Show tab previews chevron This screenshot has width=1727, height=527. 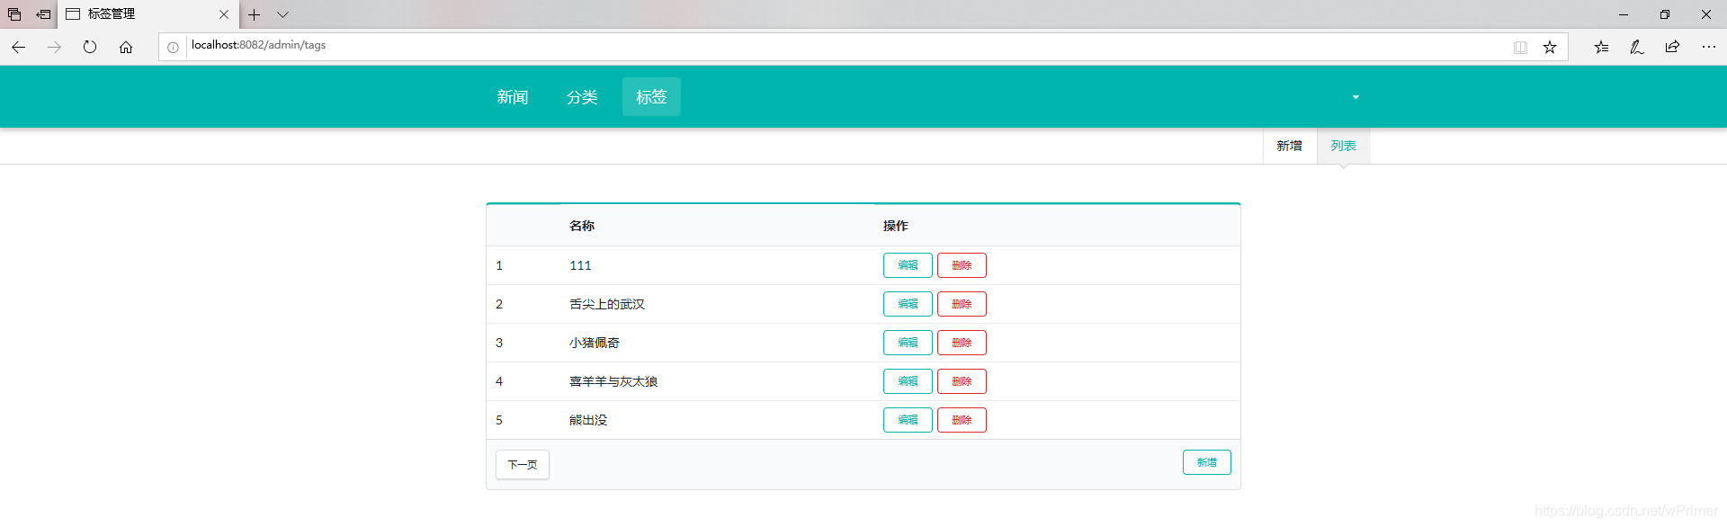[x=282, y=14]
